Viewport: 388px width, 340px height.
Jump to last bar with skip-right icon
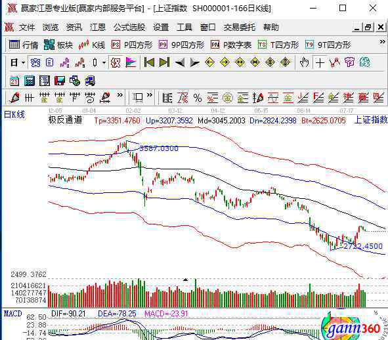click(164, 62)
